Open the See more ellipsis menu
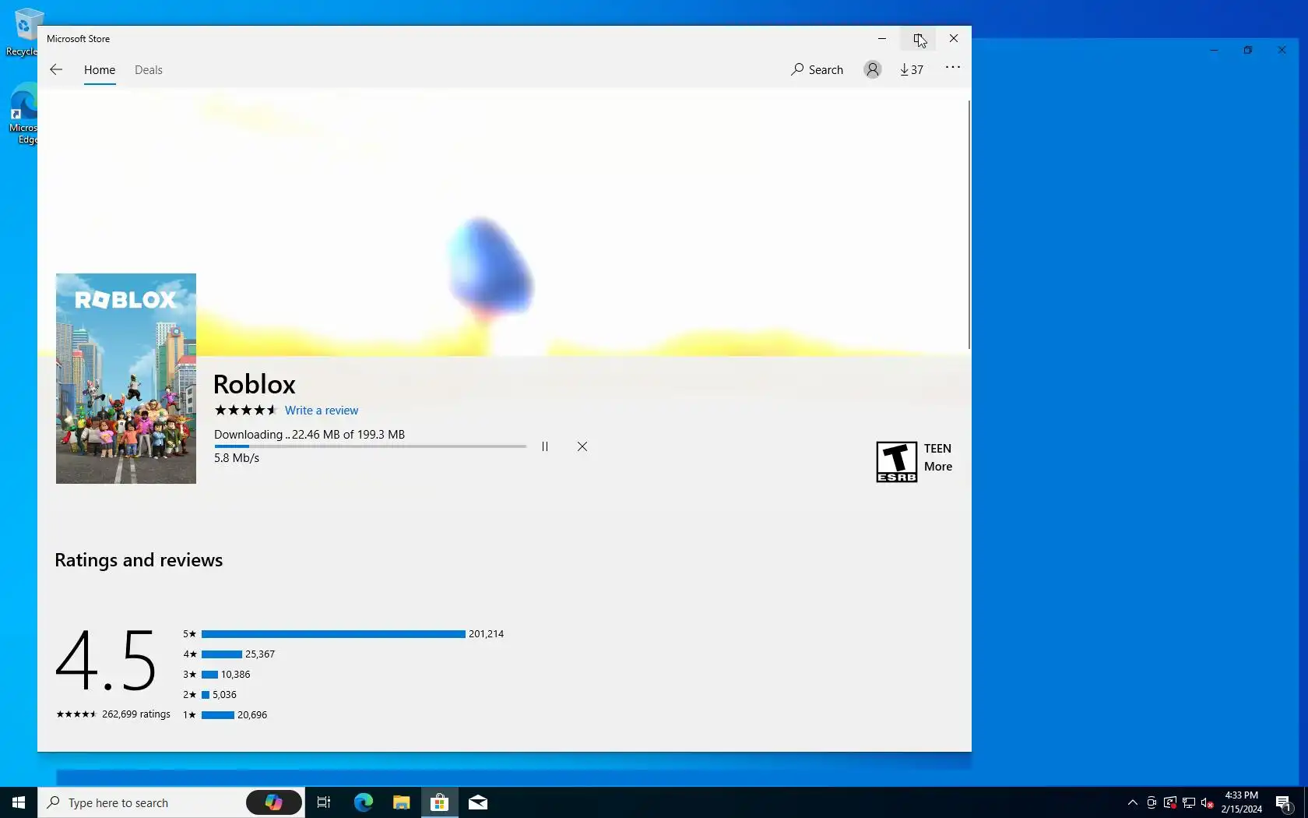 point(952,67)
